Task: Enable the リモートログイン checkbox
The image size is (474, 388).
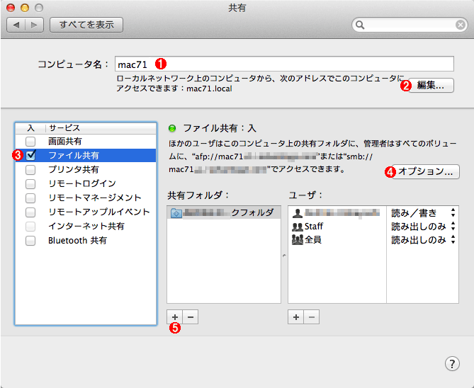Action: (30, 183)
